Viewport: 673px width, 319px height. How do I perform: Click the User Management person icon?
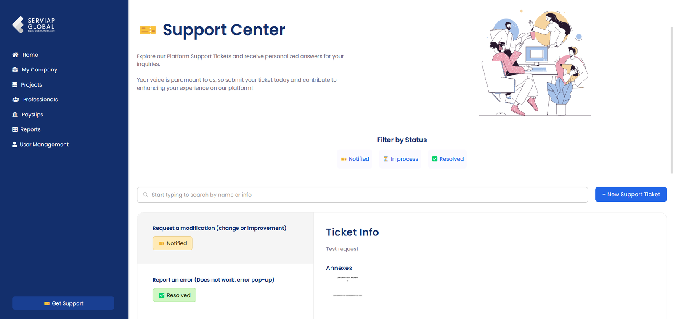[x=15, y=145]
